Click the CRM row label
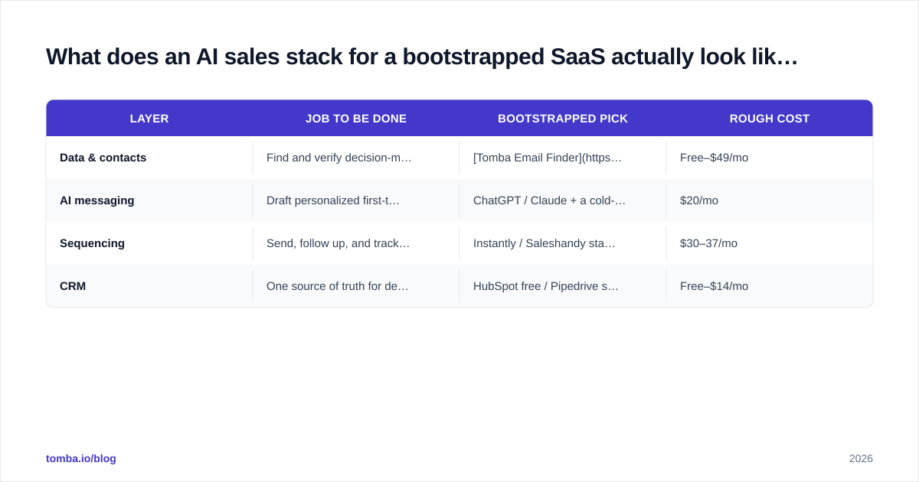This screenshot has width=919, height=482. pyautogui.click(x=73, y=286)
